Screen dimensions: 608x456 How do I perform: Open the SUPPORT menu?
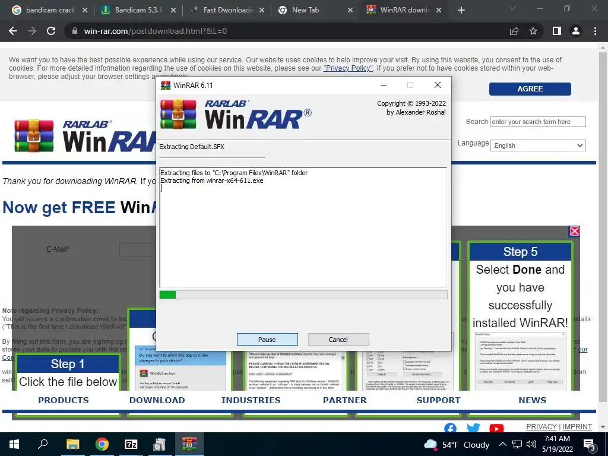438,400
